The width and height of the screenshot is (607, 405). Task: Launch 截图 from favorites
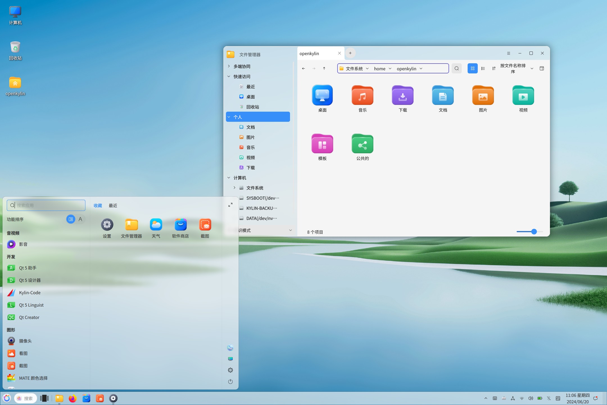point(205,228)
